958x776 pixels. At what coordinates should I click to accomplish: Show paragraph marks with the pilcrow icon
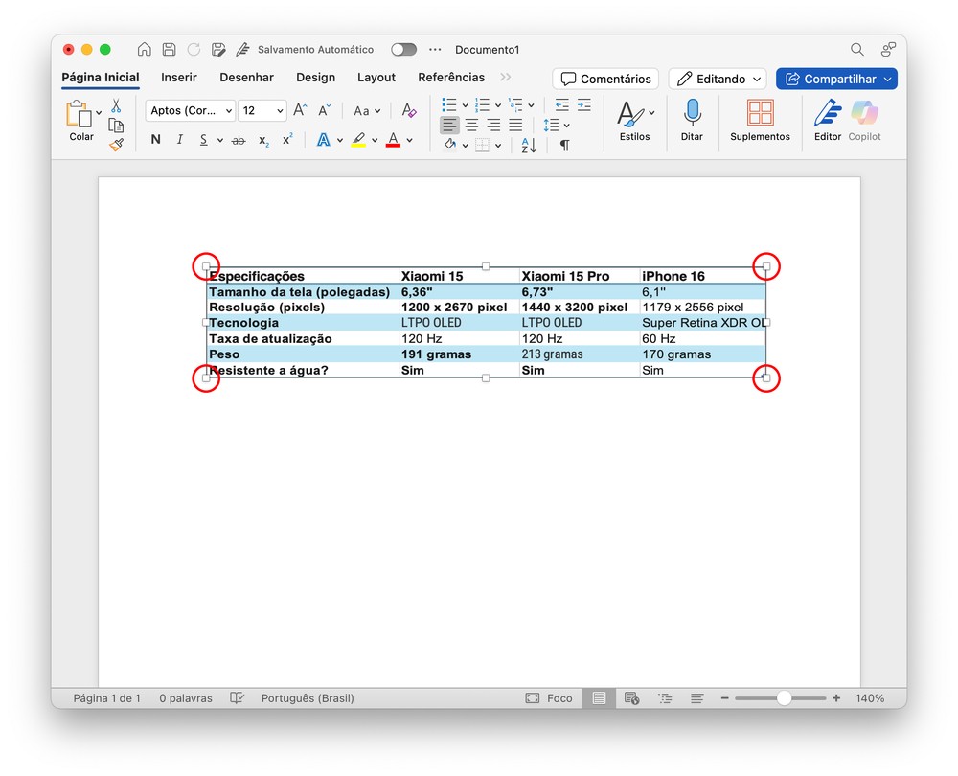point(564,146)
